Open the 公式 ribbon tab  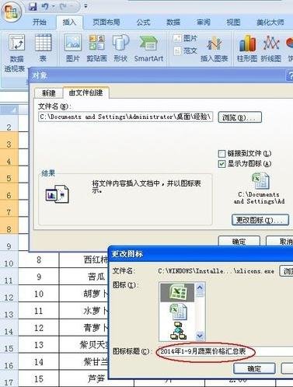143,23
